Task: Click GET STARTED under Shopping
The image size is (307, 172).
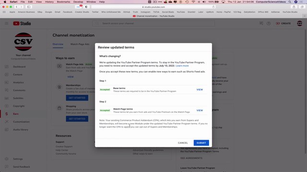Action: (x=77, y=119)
